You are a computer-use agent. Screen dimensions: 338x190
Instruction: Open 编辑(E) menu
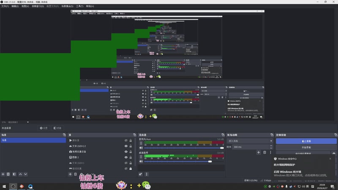tap(15, 6)
